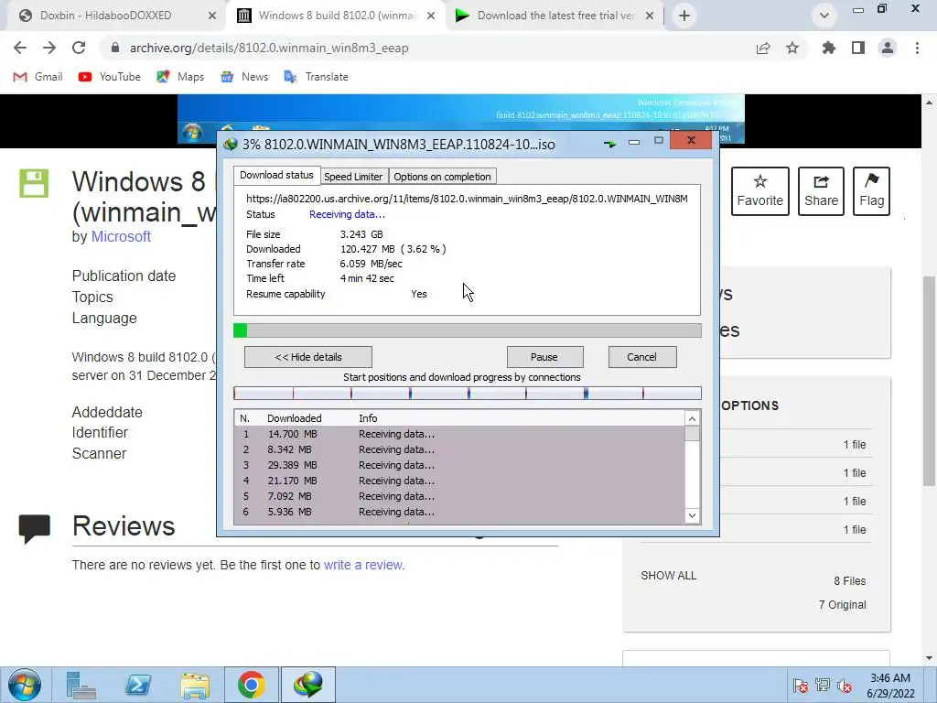Screen dimensions: 937x703
Task: Bookmark this page with the star icon
Action: coord(792,48)
